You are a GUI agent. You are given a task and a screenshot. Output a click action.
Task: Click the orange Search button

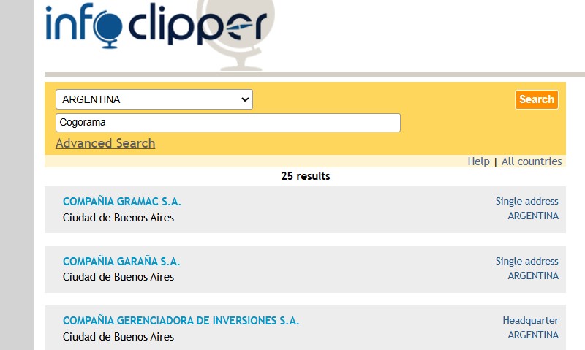pyautogui.click(x=537, y=99)
